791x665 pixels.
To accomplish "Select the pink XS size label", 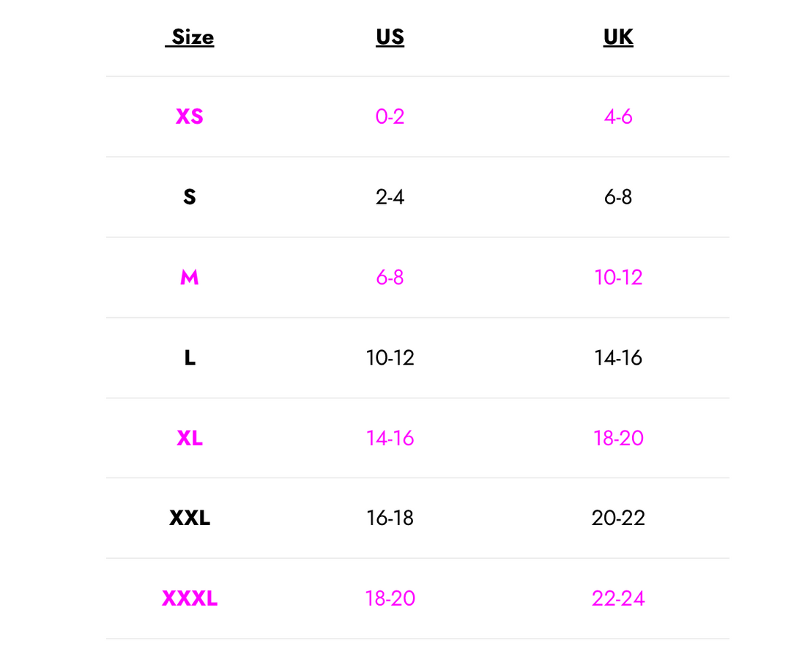I will click(190, 116).
